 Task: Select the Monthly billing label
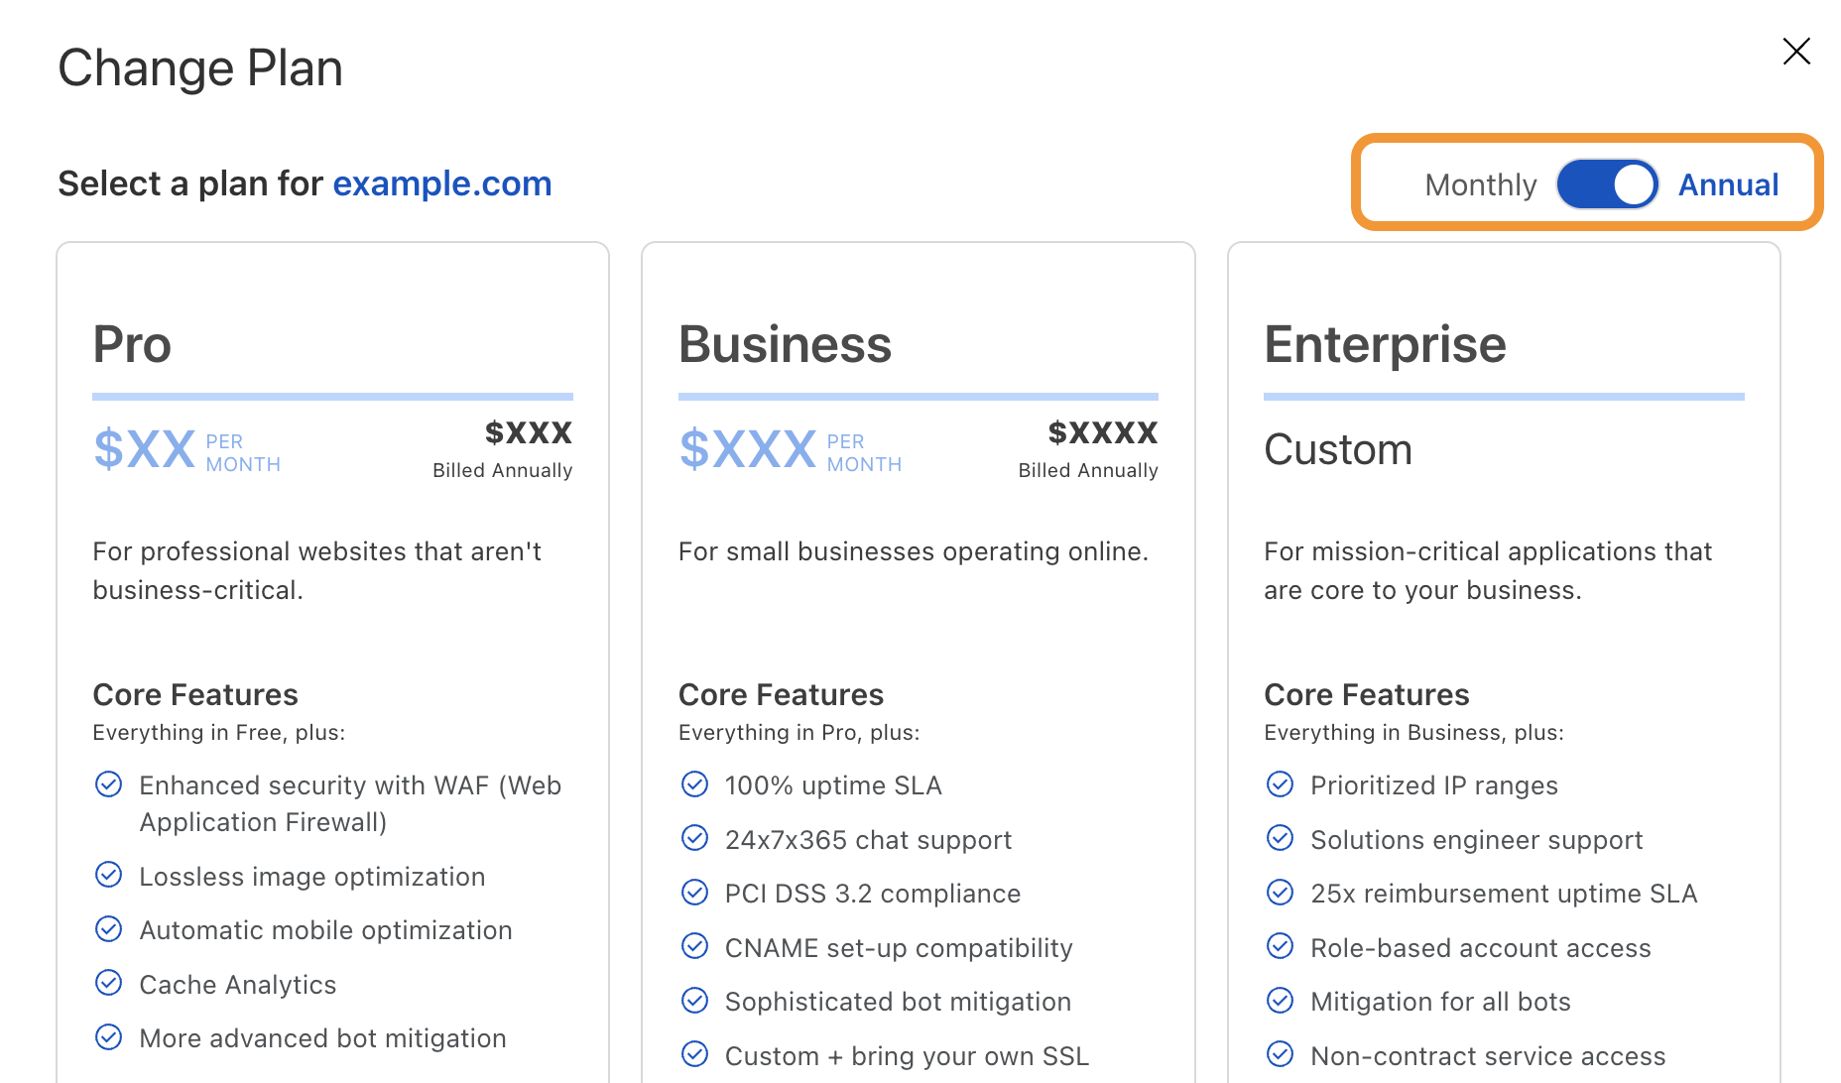[x=1480, y=185]
